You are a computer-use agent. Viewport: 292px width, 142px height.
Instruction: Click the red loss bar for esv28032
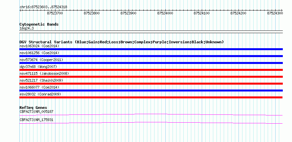pos(151,97)
